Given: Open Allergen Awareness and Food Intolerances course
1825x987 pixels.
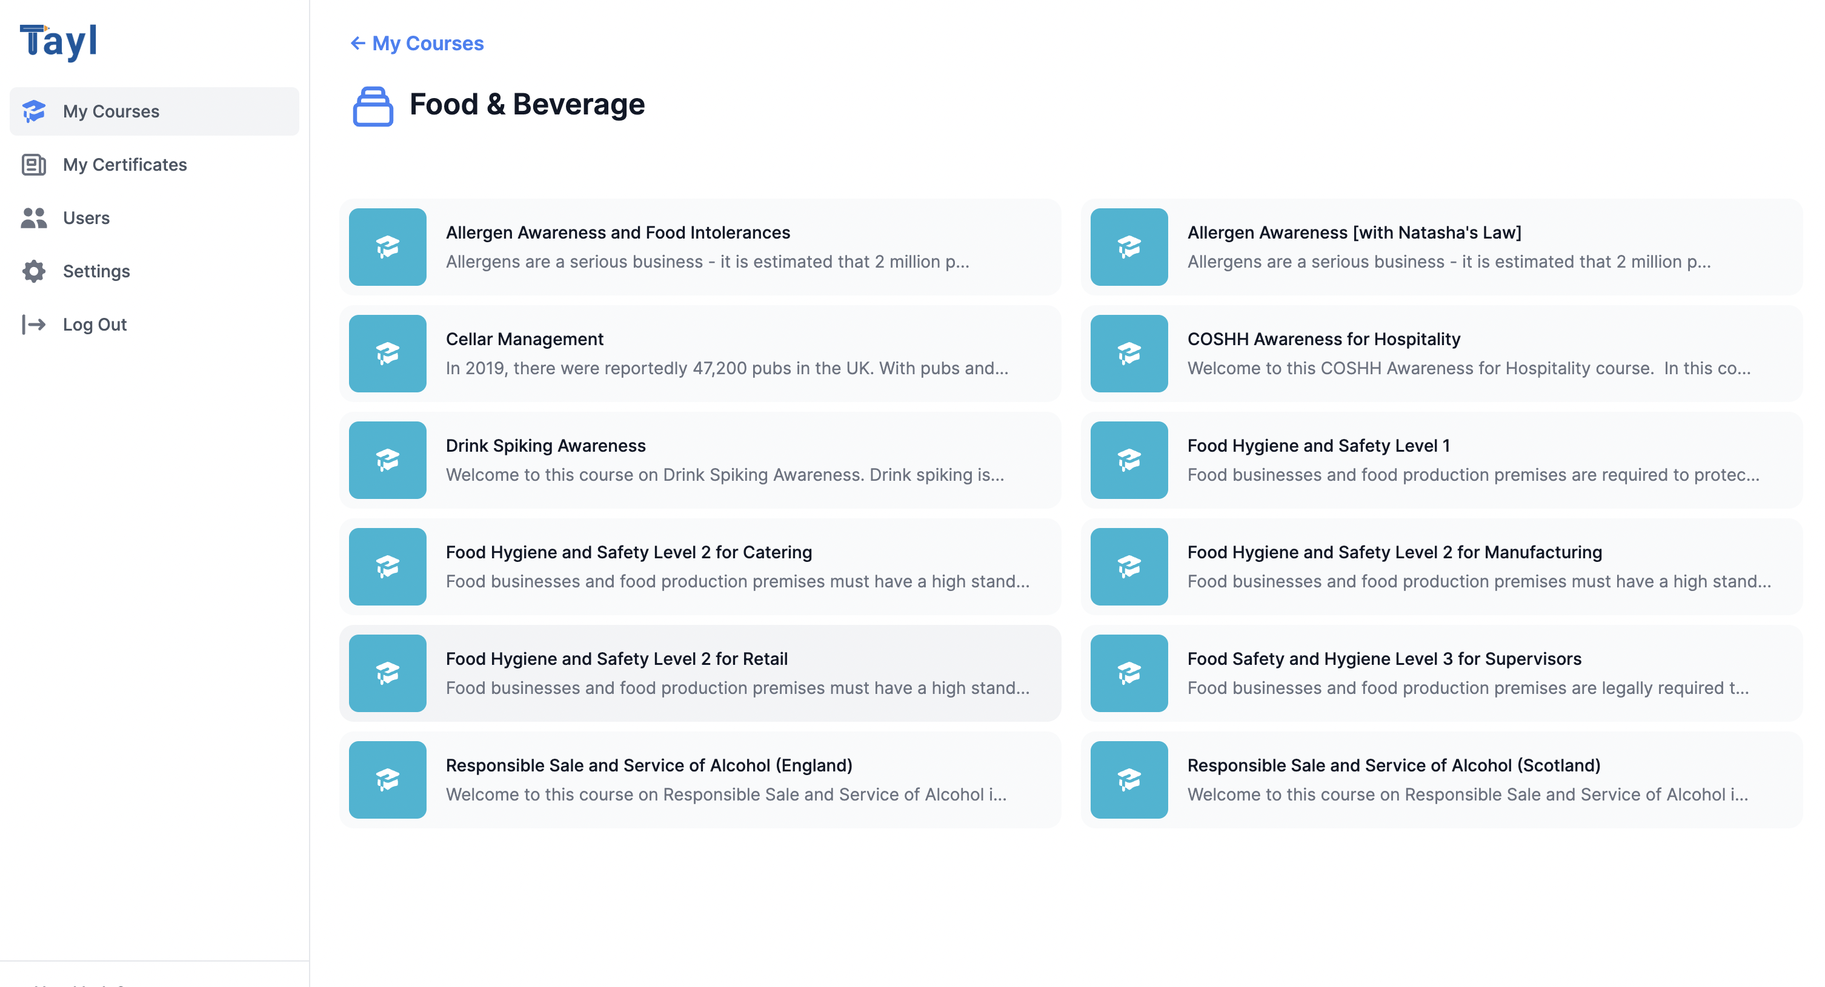Looking at the screenshot, I should [x=618, y=233].
